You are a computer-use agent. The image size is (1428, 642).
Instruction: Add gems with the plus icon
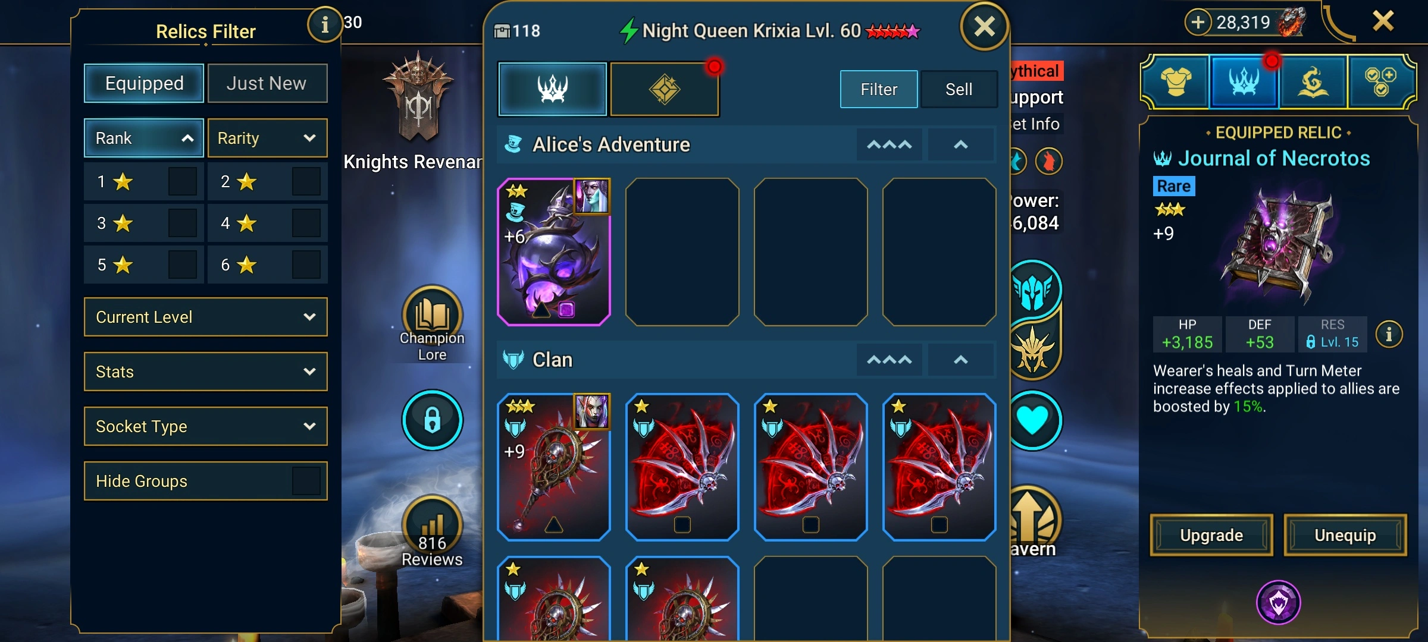[x=1197, y=23]
